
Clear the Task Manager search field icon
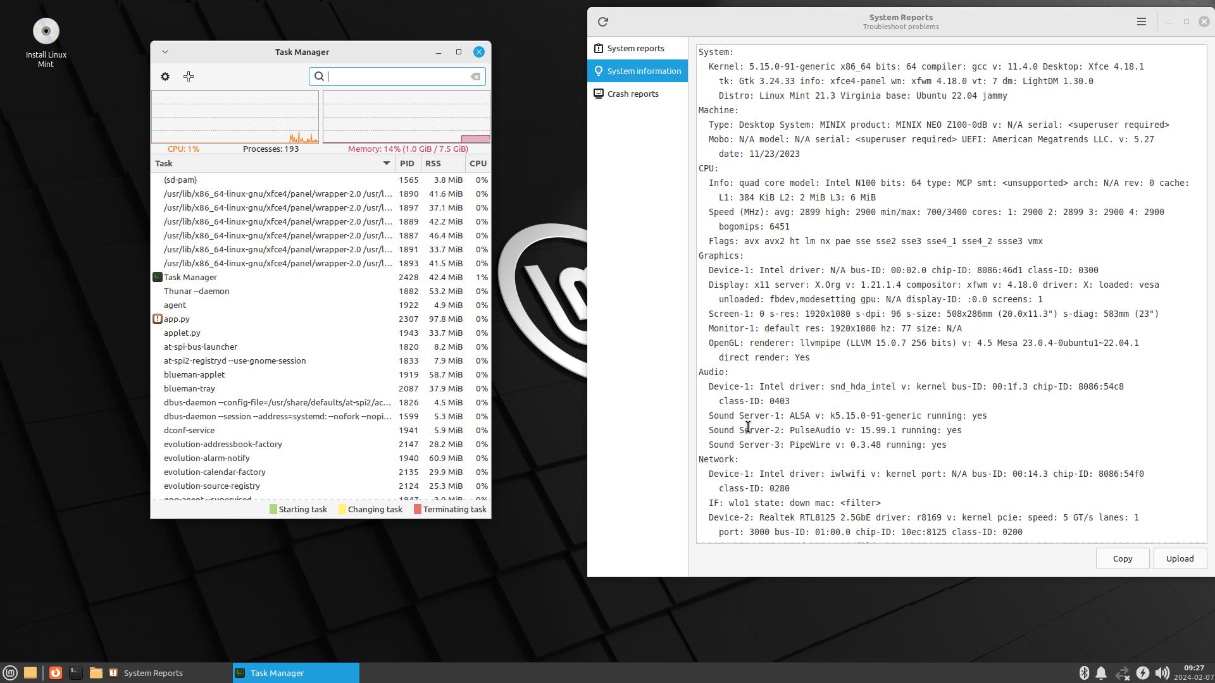pos(475,77)
